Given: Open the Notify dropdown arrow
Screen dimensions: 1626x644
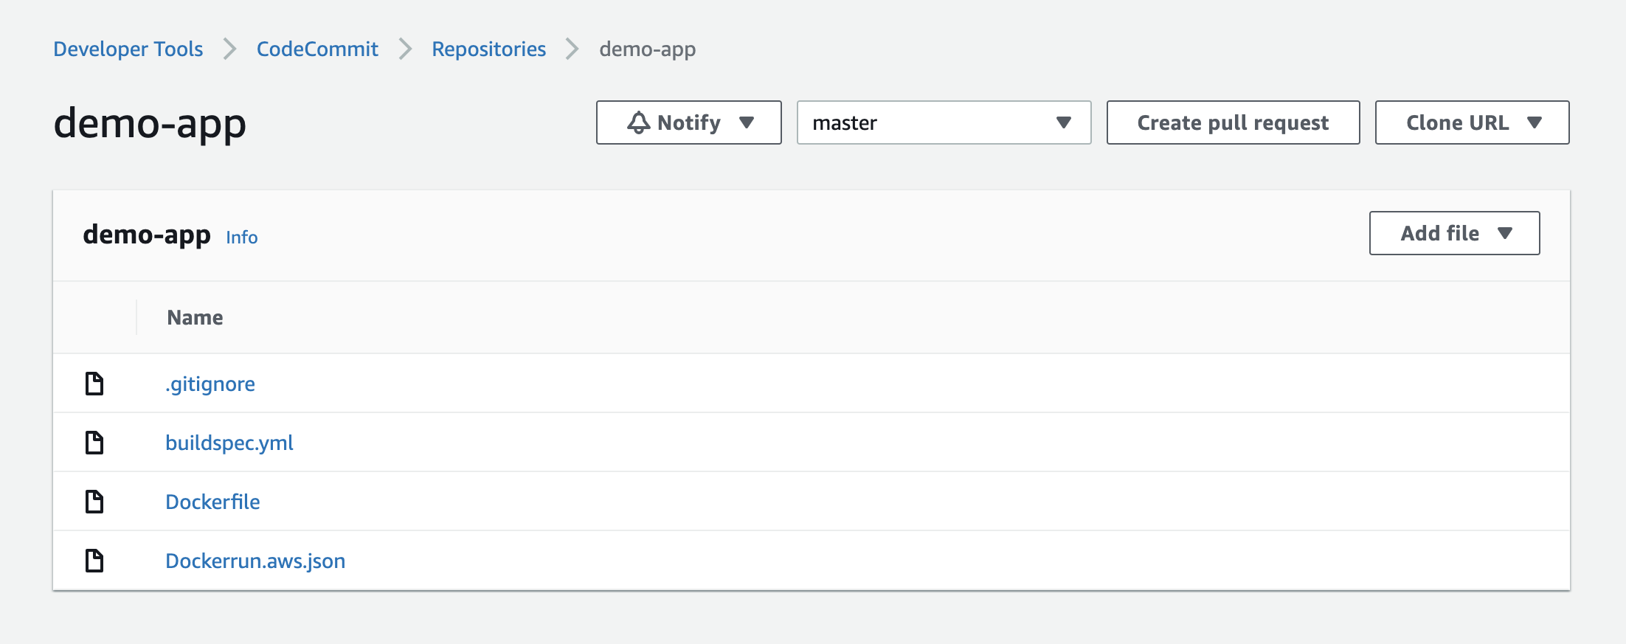Looking at the screenshot, I should (x=747, y=122).
